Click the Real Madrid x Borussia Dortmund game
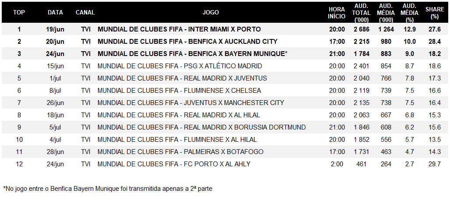Screen dimensions: 450x200 (x=202, y=127)
